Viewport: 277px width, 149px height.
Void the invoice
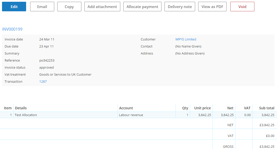242,7
